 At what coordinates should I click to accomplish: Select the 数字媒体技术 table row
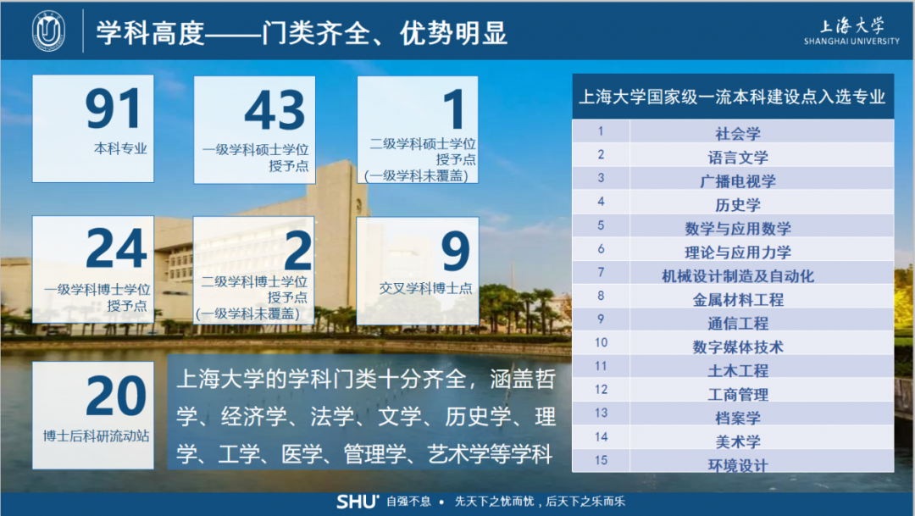click(734, 346)
